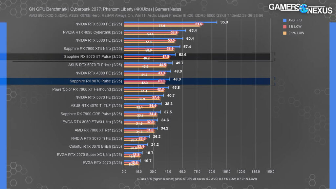Select NVIDIA RTX 5080 FE row label
The height and width of the screenshot is (189, 336).
(98, 40)
